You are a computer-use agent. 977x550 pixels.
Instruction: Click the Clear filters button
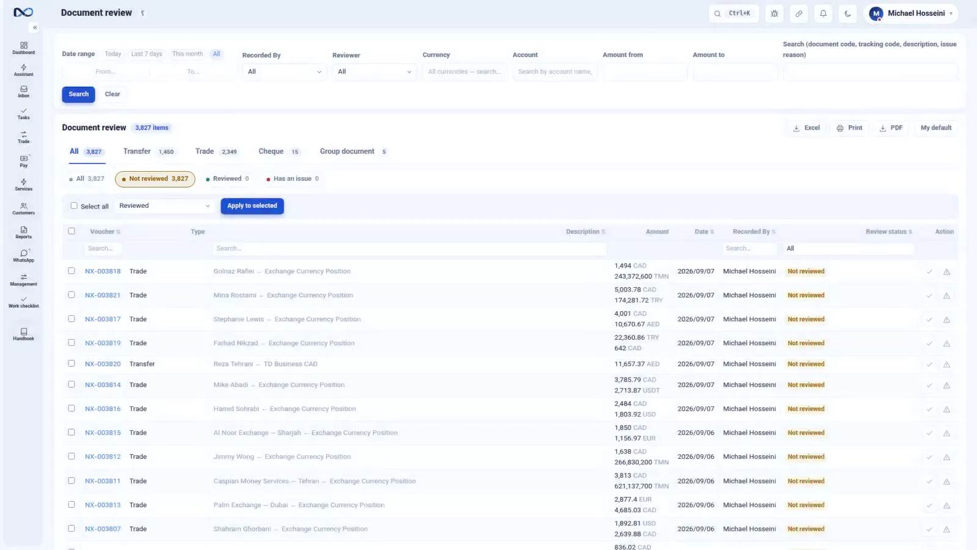coord(112,94)
